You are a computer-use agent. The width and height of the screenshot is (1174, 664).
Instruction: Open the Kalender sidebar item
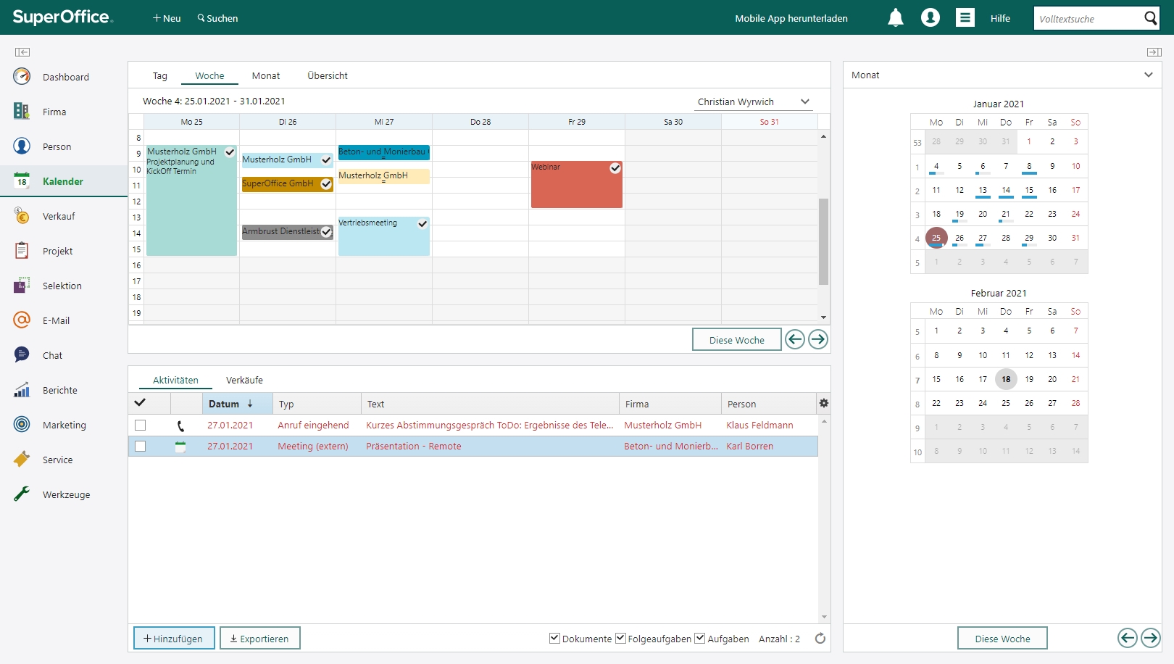click(x=64, y=180)
